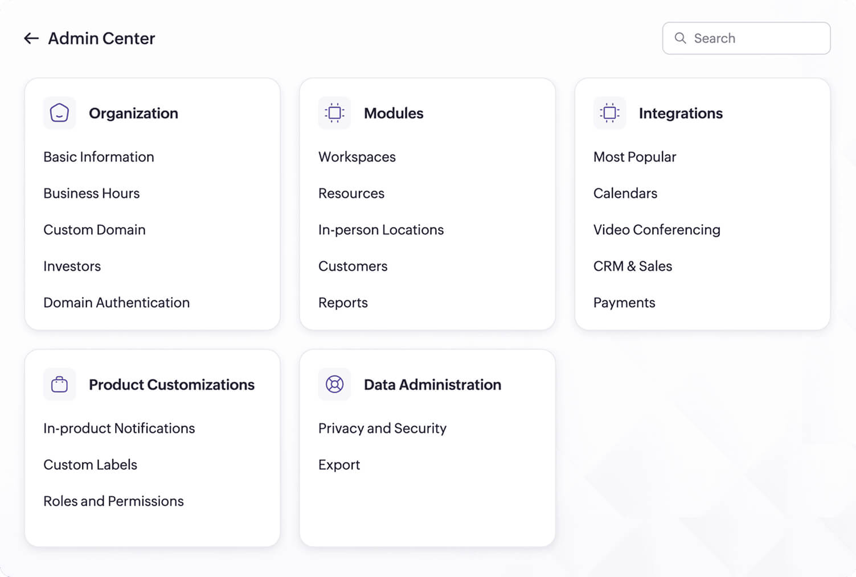The image size is (856, 577).
Task: Click the Organization section icon
Action: (x=59, y=113)
